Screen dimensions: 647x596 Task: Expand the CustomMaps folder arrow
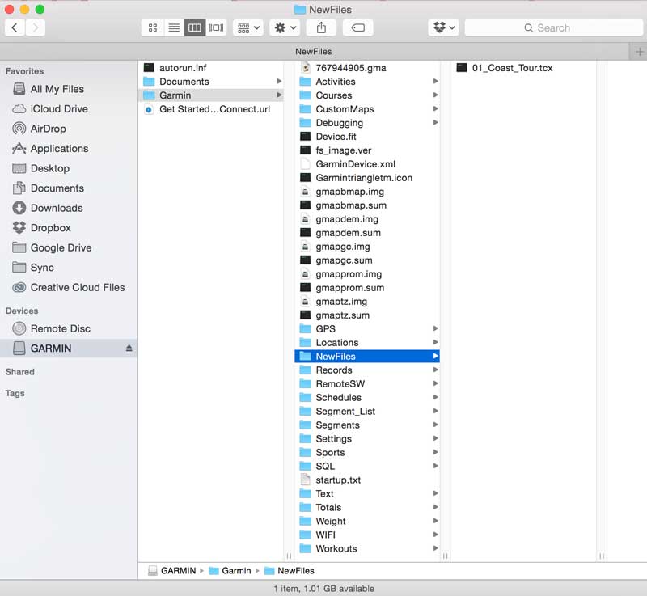435,109
